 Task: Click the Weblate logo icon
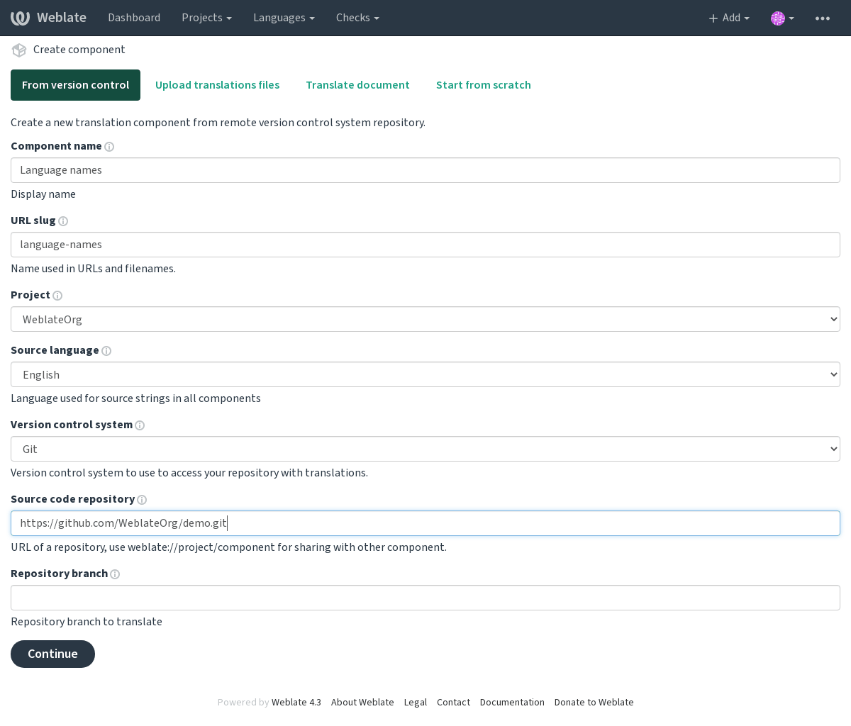(20, 18)
